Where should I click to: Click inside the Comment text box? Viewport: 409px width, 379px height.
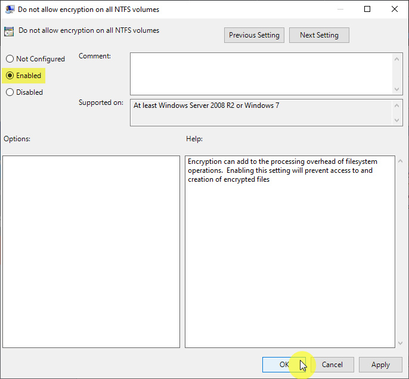coord(261,73)
